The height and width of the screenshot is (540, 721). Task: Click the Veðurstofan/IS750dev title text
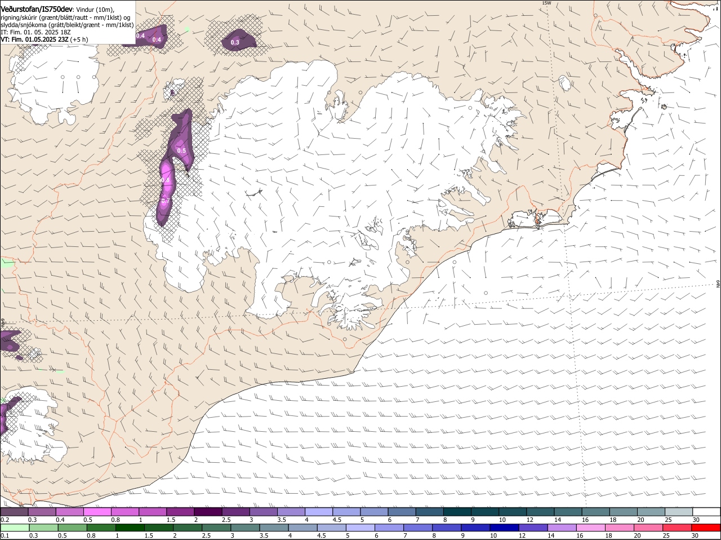pos(37,10)
